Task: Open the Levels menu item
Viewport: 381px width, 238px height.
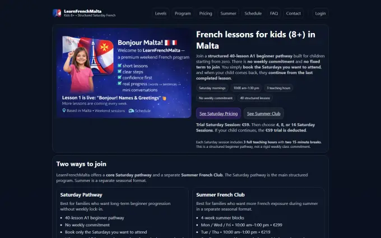Action: coord(161,13)
